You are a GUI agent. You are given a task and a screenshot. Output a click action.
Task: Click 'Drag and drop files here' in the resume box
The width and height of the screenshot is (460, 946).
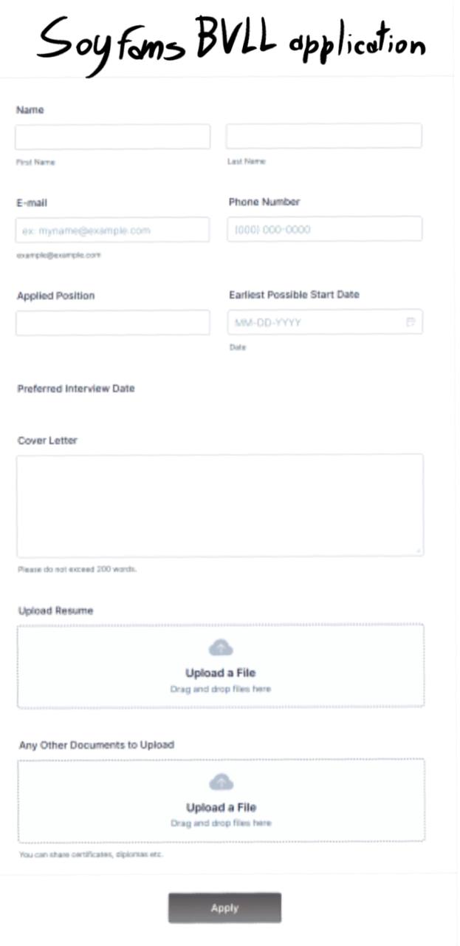[221, 689]
